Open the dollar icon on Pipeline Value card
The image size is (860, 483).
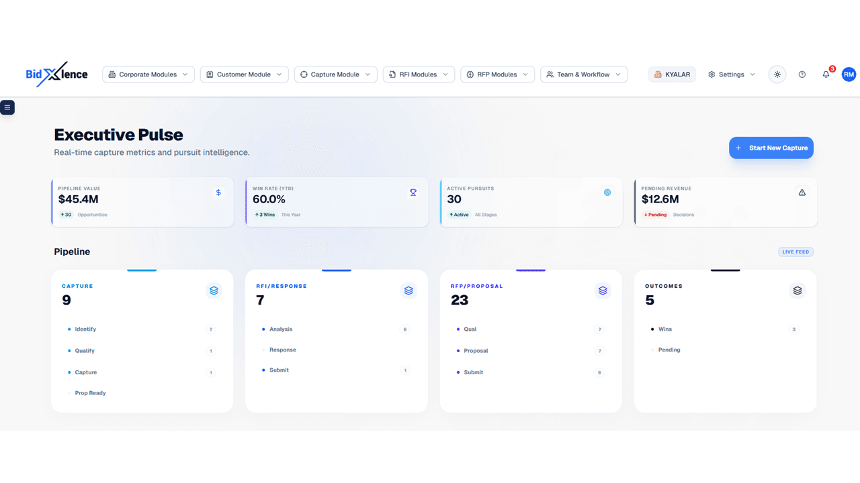[x=218, y=193]
